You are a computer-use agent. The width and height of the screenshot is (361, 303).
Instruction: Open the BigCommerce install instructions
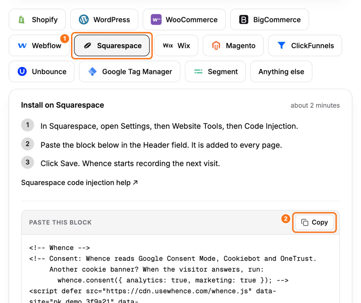tap(270, 19)
